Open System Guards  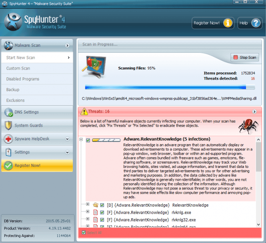[37, 125]
